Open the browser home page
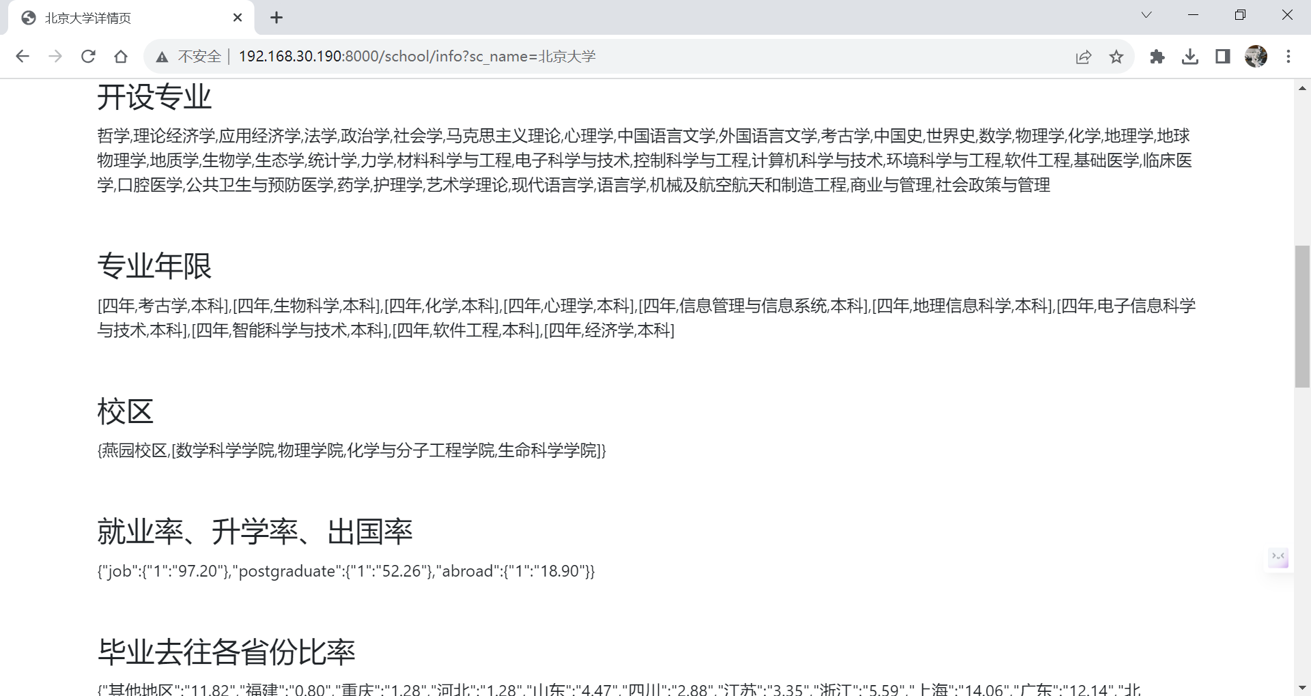Screen dimensions: 1311x696 [121, 57]
